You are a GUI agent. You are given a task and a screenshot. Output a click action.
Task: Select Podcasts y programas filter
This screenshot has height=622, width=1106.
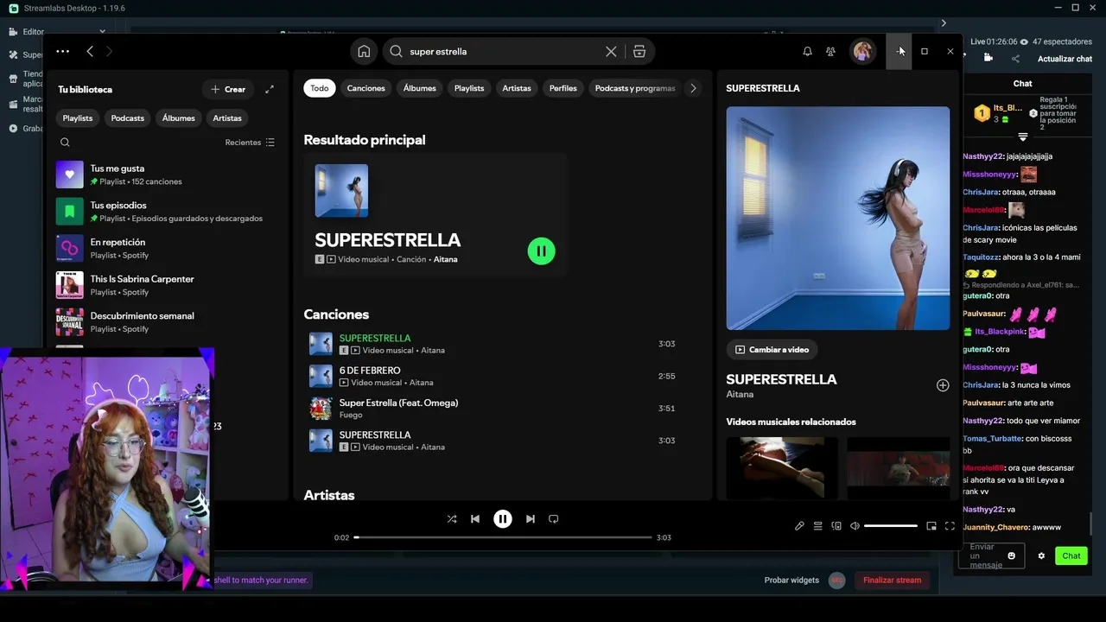635,88
